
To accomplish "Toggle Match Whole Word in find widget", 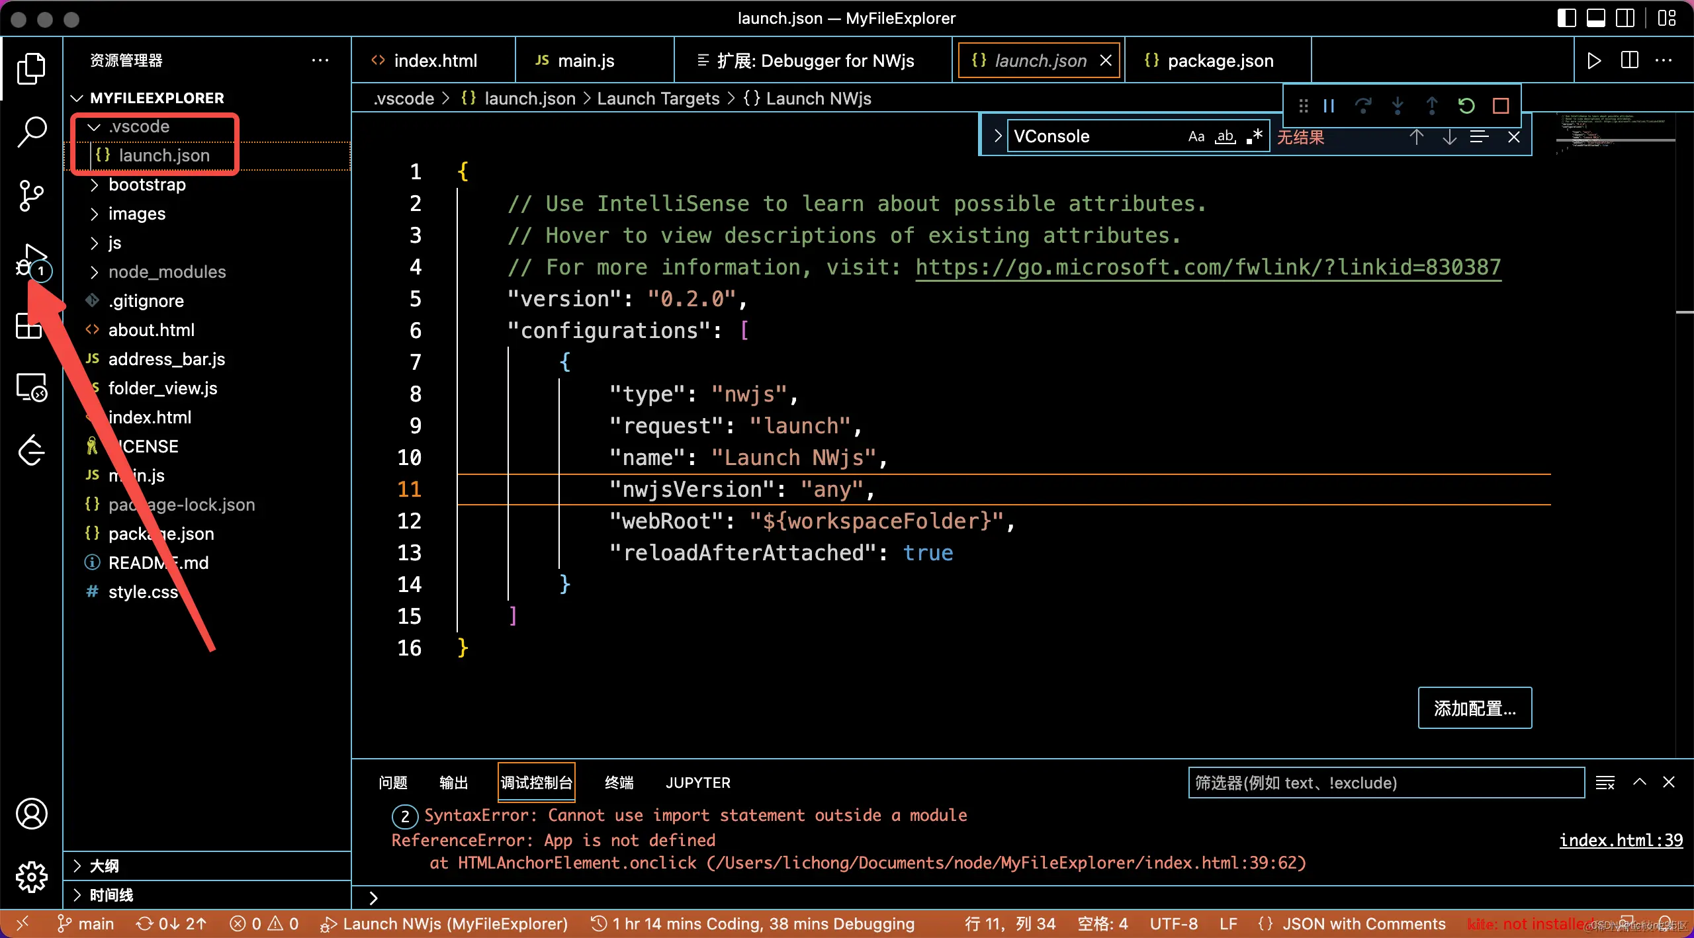I will click(1225, 137).
